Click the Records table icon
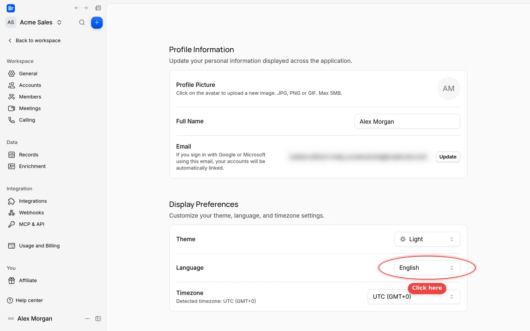Viewport: 530px width, 331px height. tap(12, 155)
